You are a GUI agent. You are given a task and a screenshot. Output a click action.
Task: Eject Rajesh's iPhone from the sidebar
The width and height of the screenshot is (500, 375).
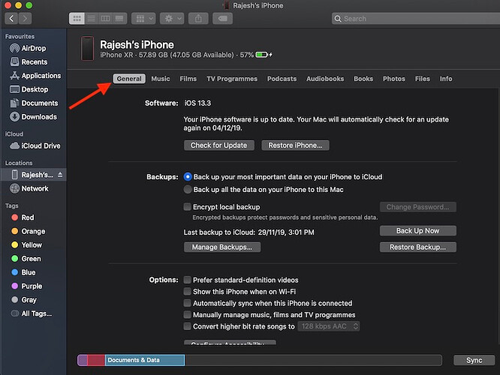point(61,175)
